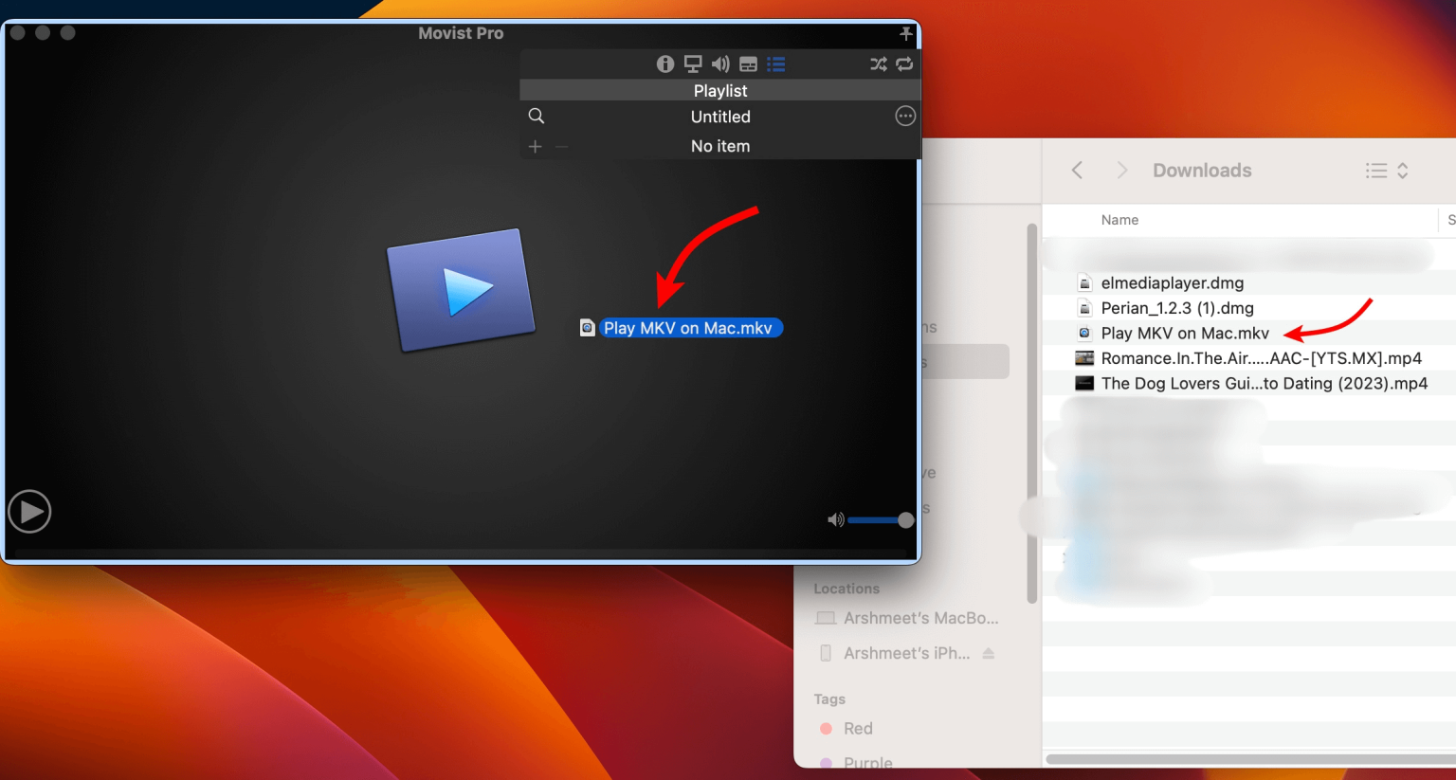
Task: Click Finder's back navigation chevron
Action: 1077,170
